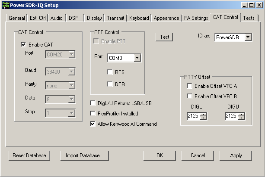Open the Transmit tab
The width and height of the screenshot is (265, 177).
click(115, 18)
